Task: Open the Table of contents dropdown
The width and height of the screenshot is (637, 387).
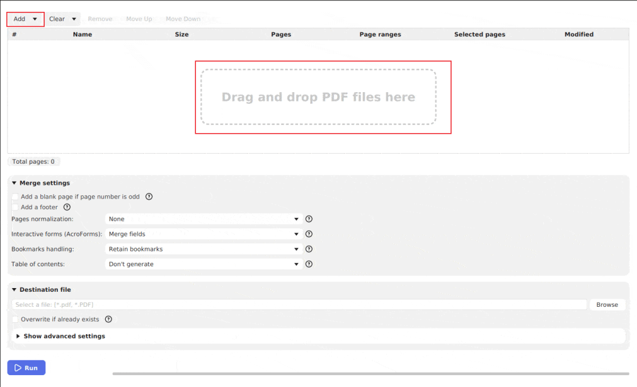Action: 202,264
